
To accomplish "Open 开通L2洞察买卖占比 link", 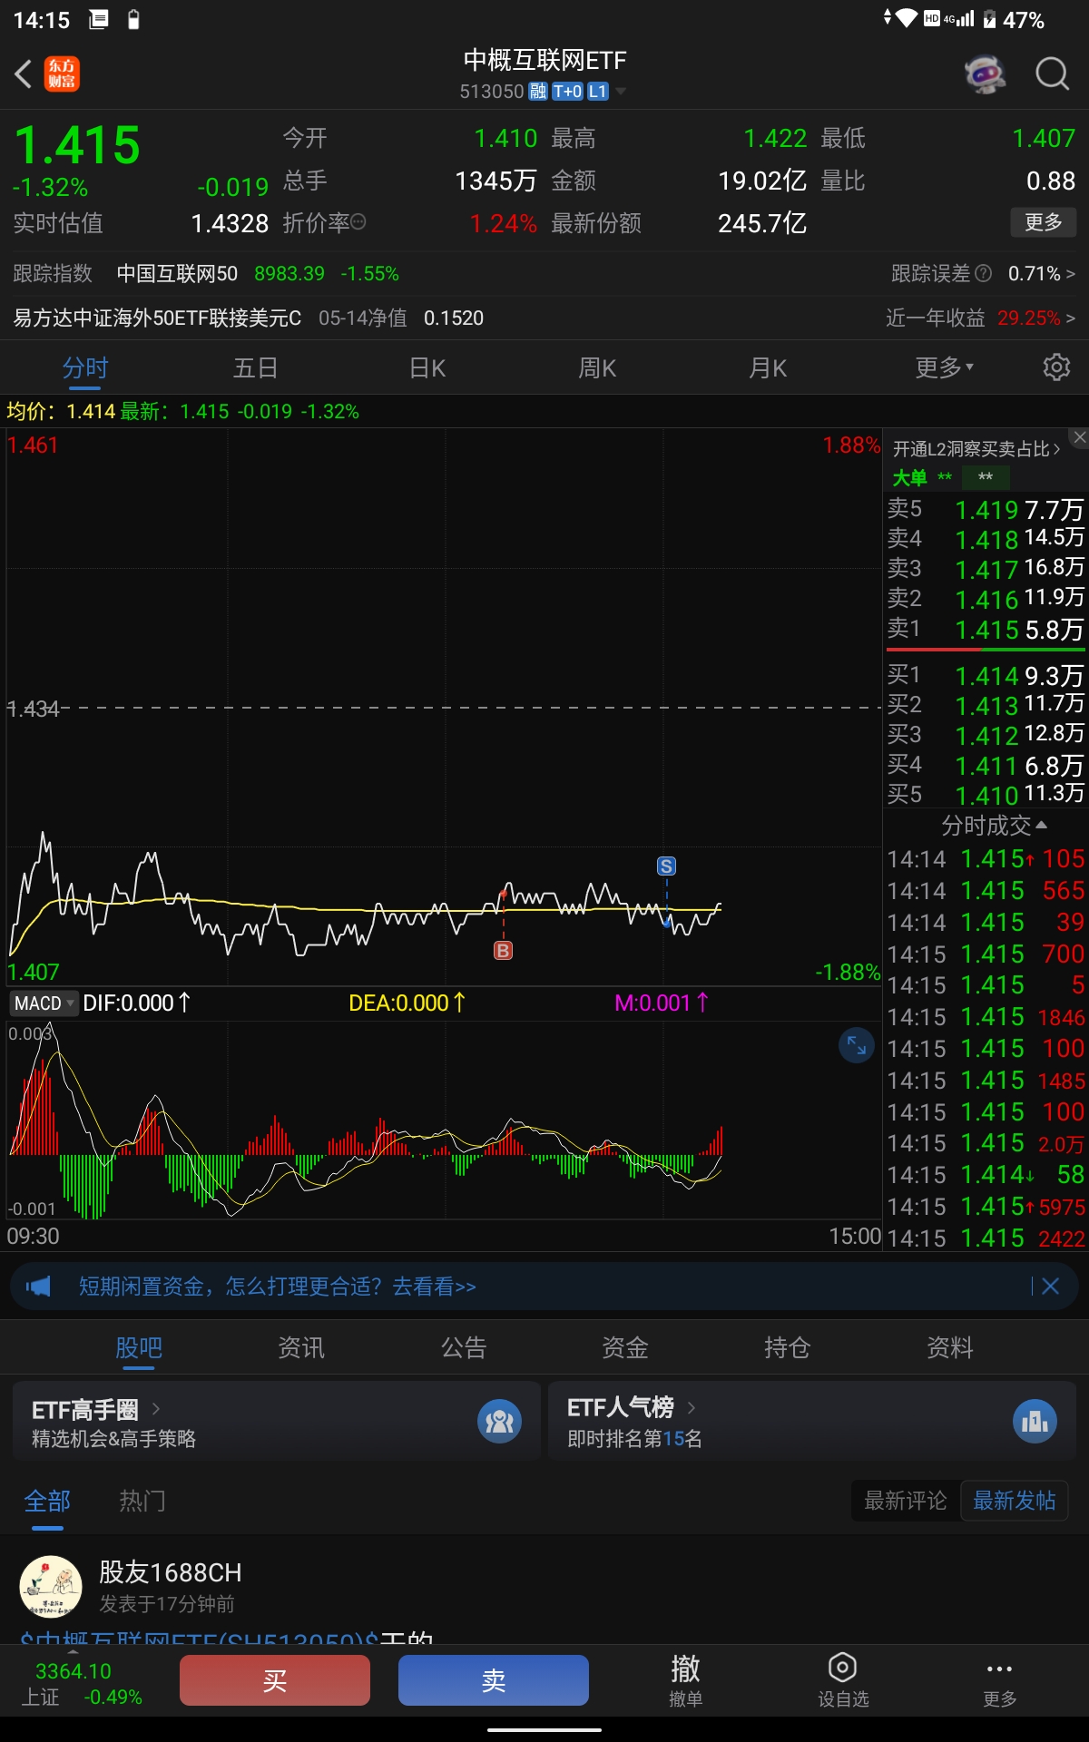I will click(976, 449).
